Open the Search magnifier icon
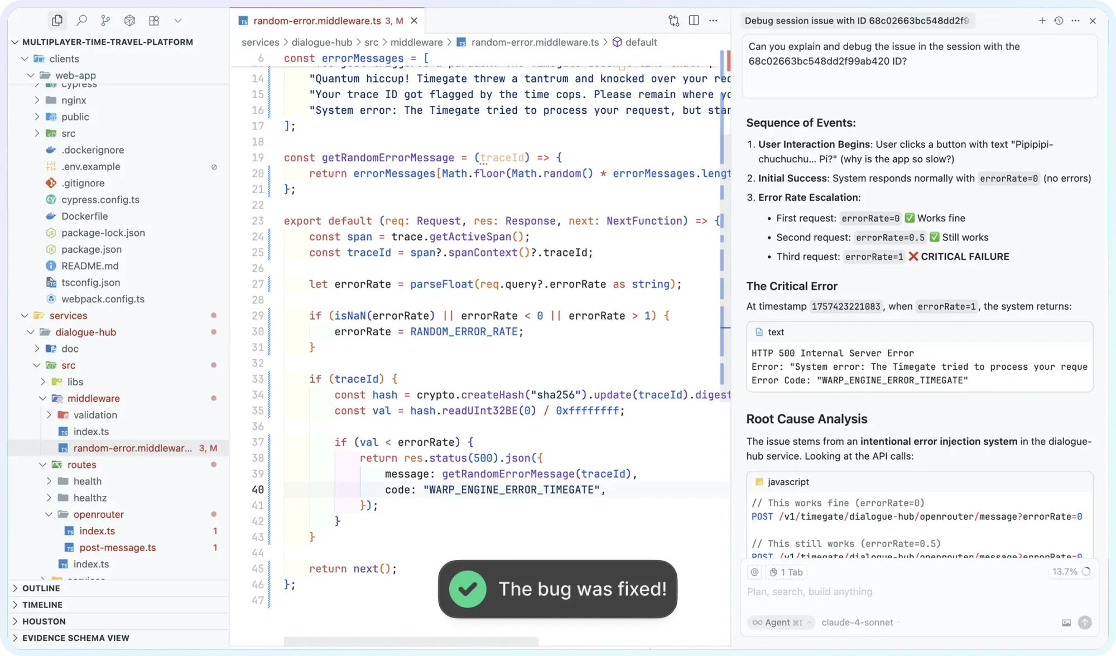Viewport: 1116px width, 656px height. (x=81, y=21)
